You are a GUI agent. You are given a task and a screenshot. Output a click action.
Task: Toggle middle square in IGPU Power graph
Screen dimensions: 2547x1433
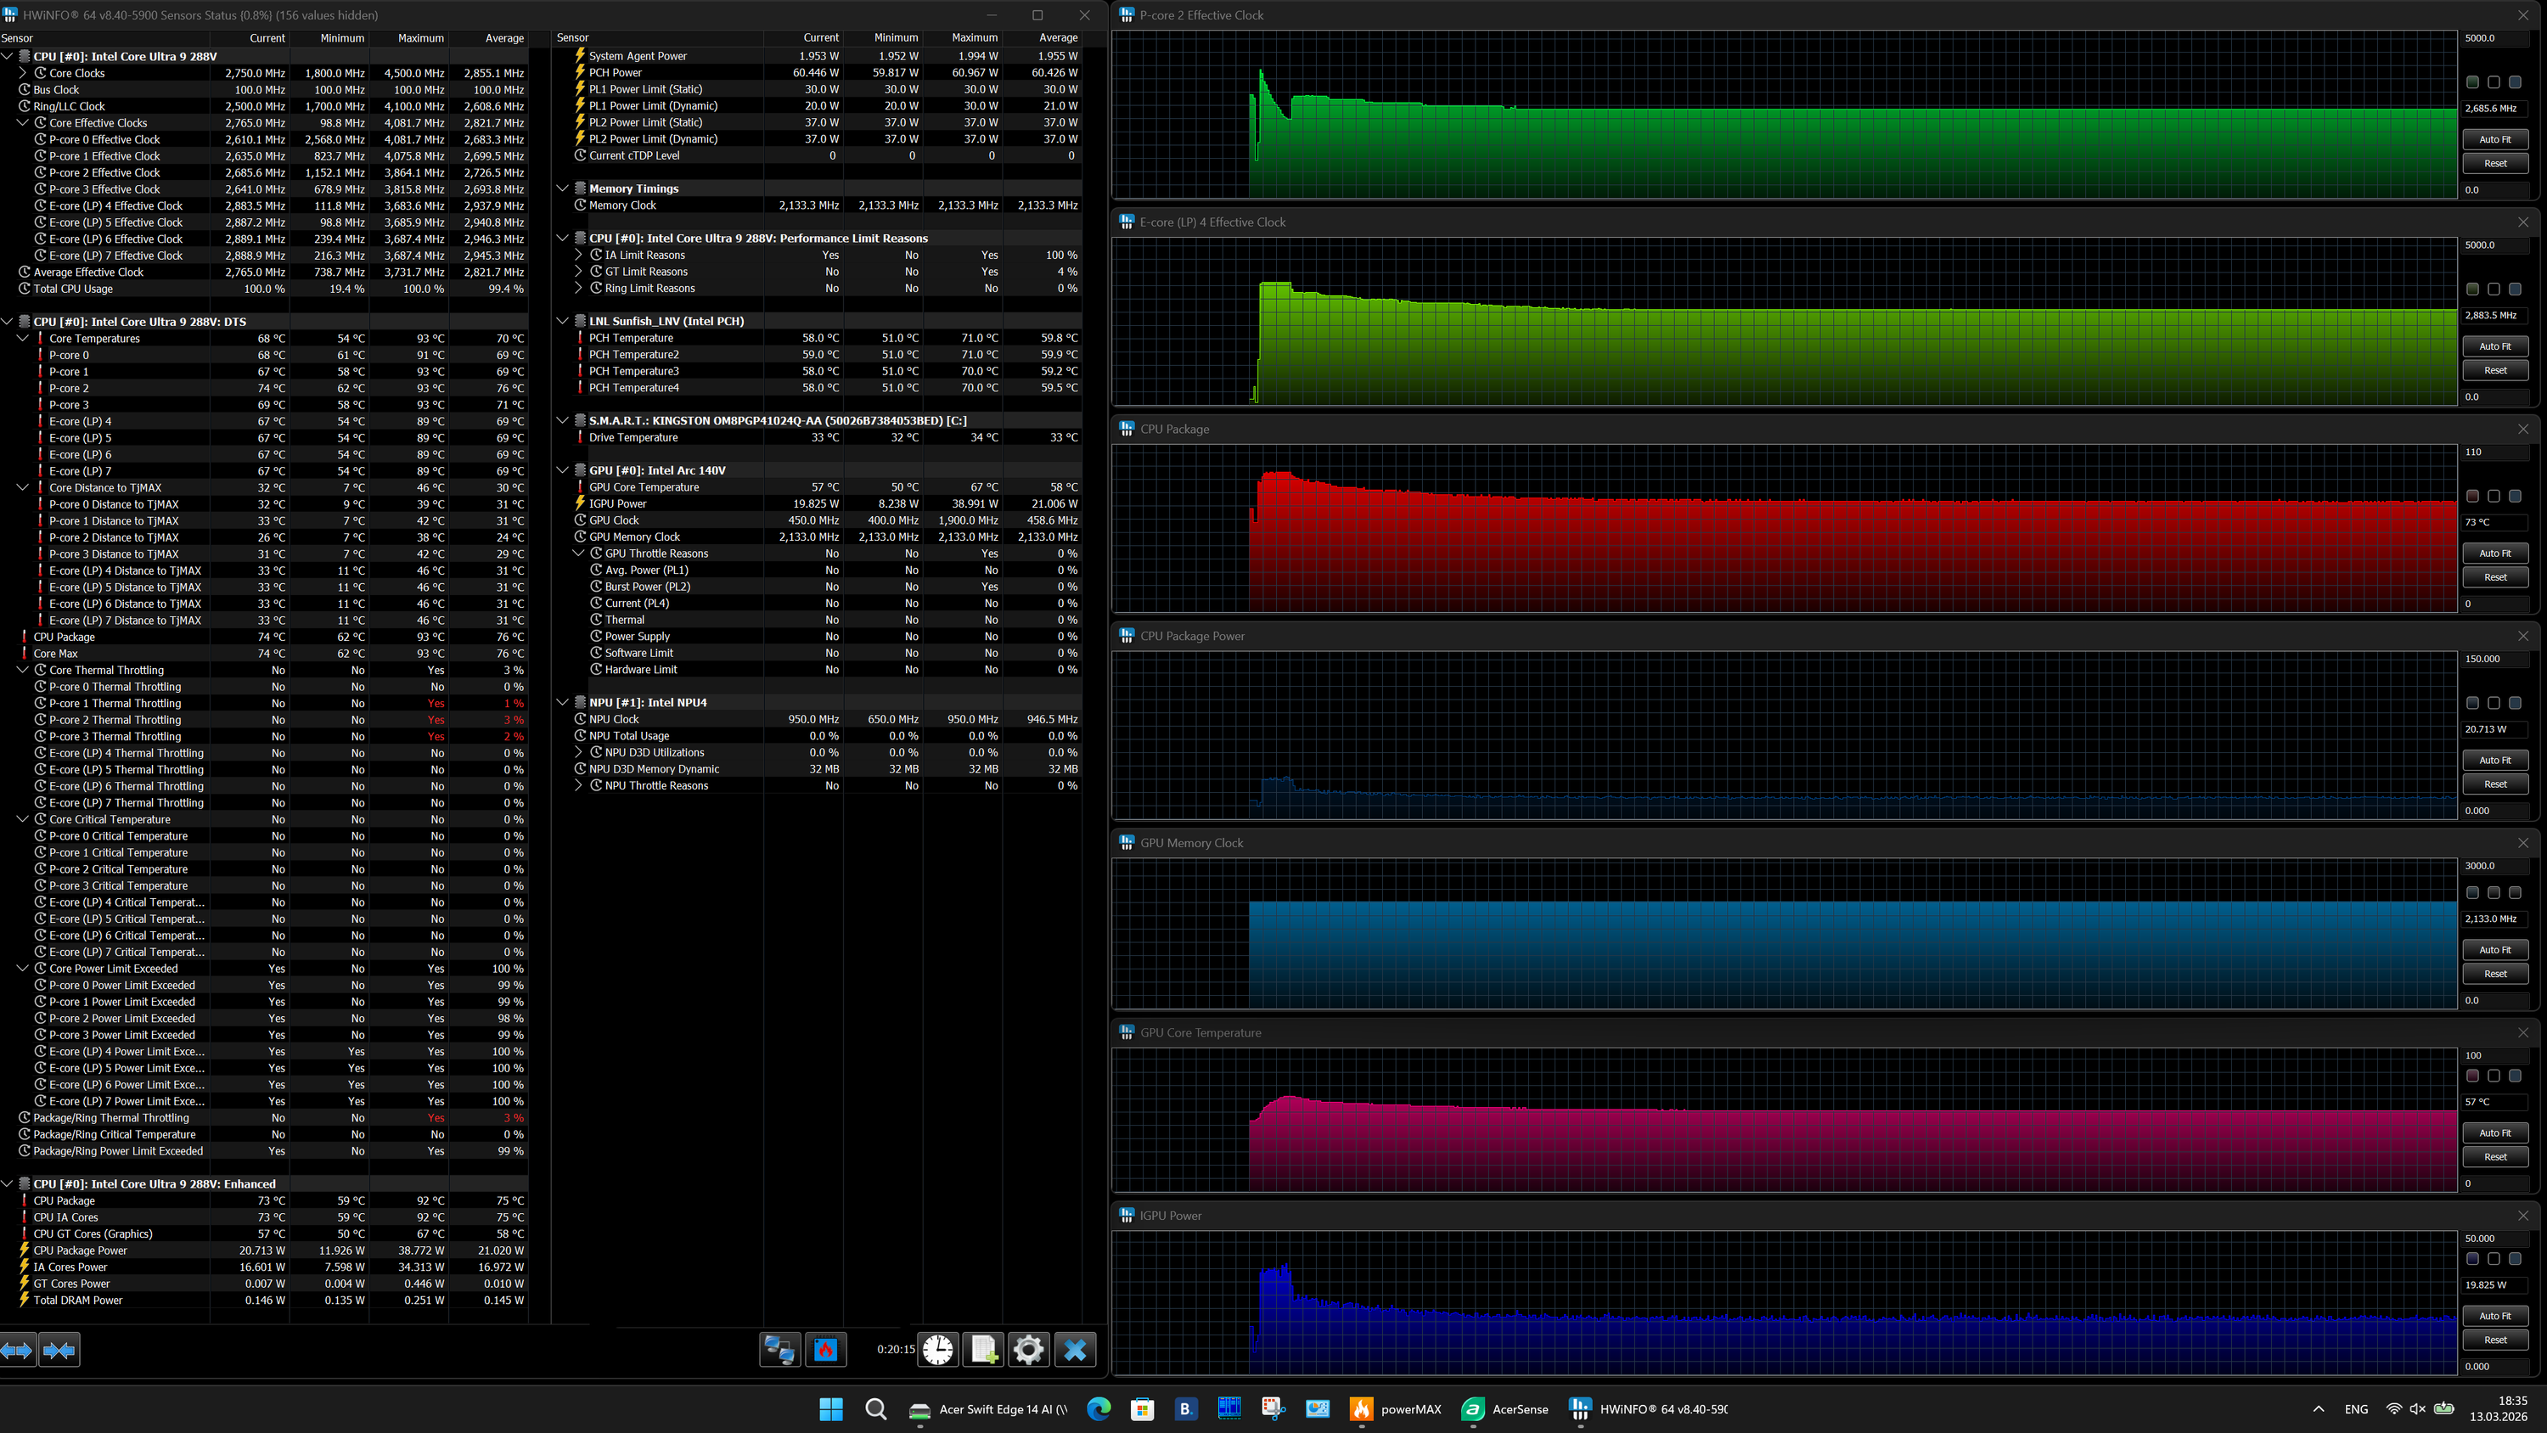pos(2494,1258)
